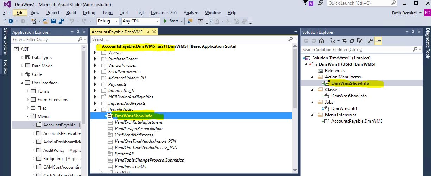Open the Tools menu
This screenshot has width=431, height=176.
[125, 13]
